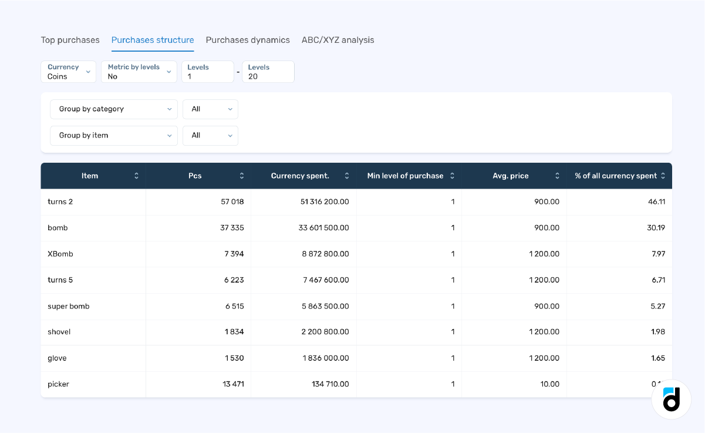Expand the Metric by levels dropdown

coord(139,72)
